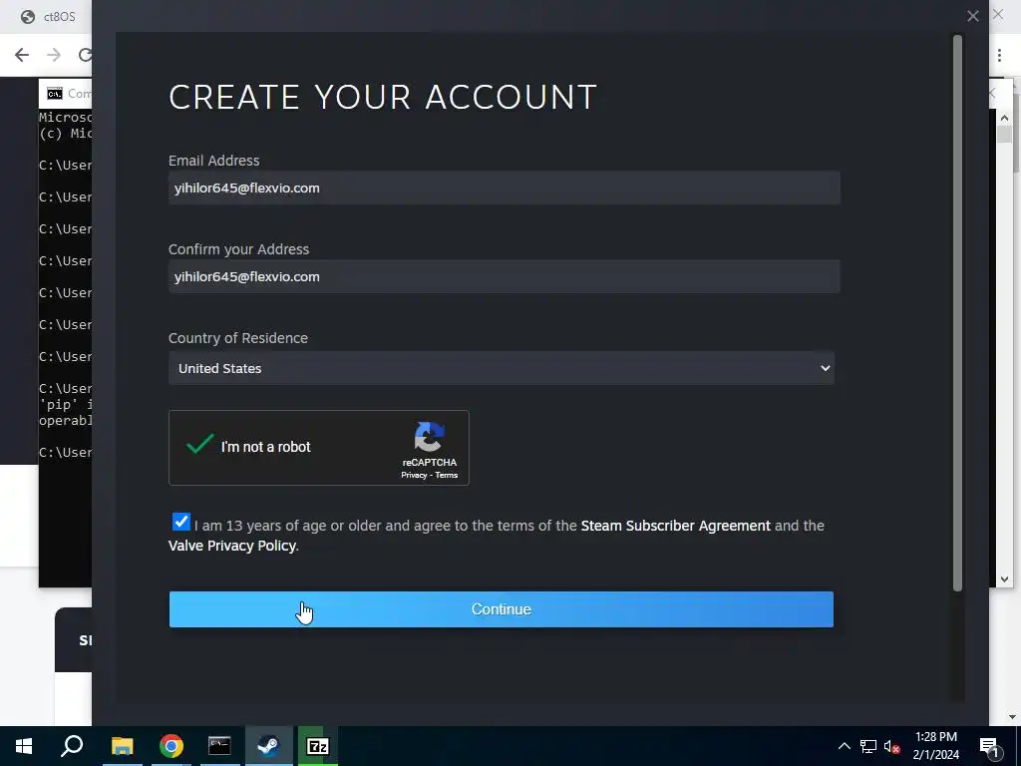Click the CREATE YOUR ACCOUNT heading
This screenshot has height=766, width=1021.
click(382, 97)
